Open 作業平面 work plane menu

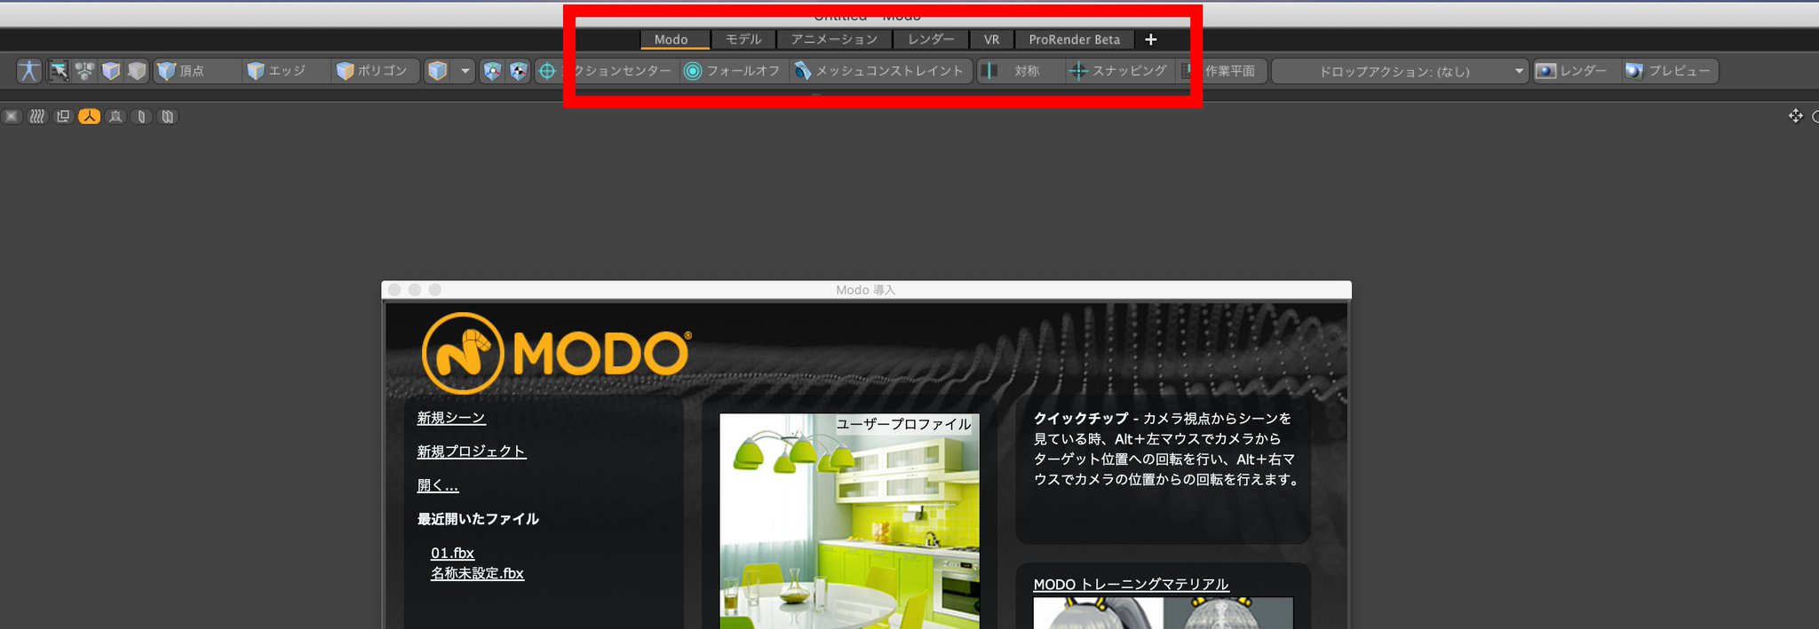(1221, 71)
